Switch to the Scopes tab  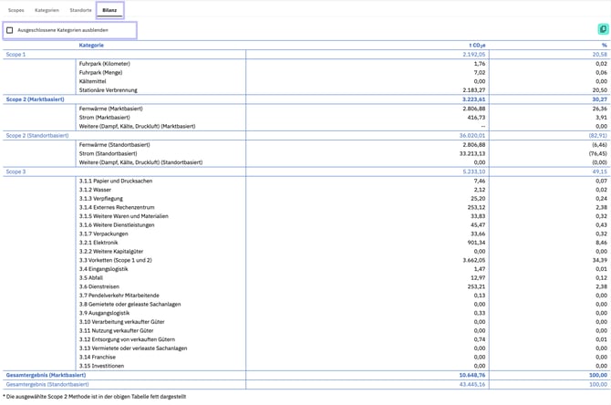[16, 9]
